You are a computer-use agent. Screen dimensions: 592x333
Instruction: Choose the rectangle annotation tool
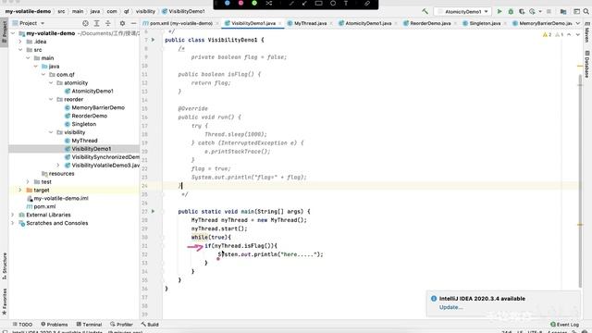318,3
